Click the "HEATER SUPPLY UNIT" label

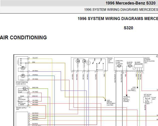pyautogui.click(x=21, y=108)
